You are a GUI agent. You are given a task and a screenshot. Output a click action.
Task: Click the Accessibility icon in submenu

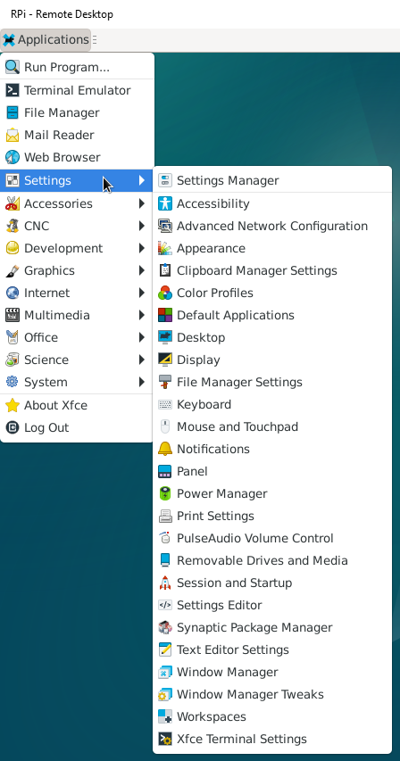click(165, 203)
